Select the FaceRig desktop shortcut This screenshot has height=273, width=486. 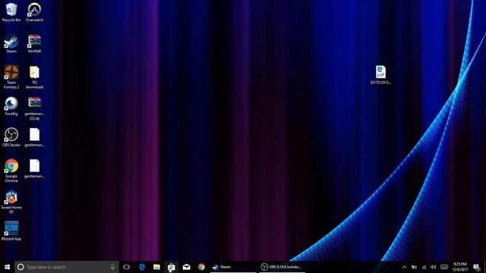(11, 106)
